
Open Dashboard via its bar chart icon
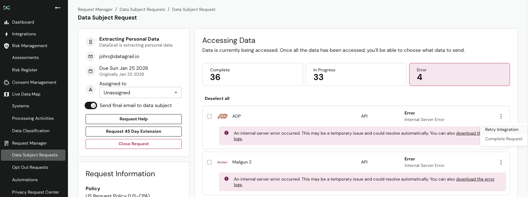[6, 22]
